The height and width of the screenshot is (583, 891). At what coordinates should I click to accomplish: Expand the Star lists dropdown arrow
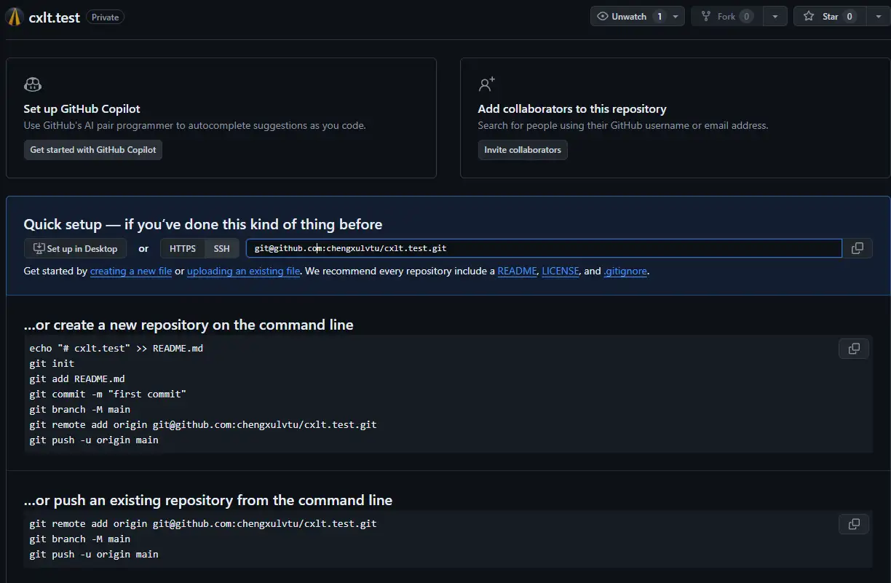pyautogui.click(x=878, y=17)
